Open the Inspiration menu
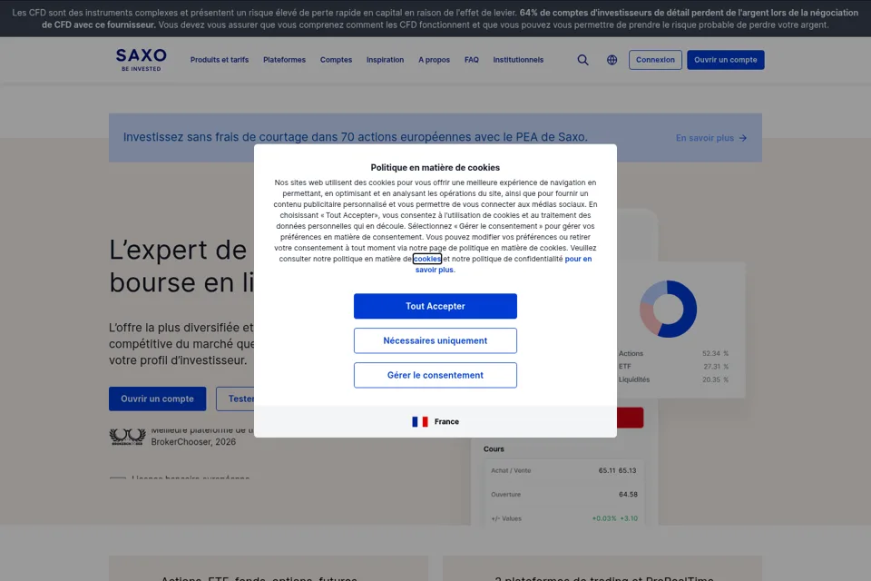 pos(385,60)
